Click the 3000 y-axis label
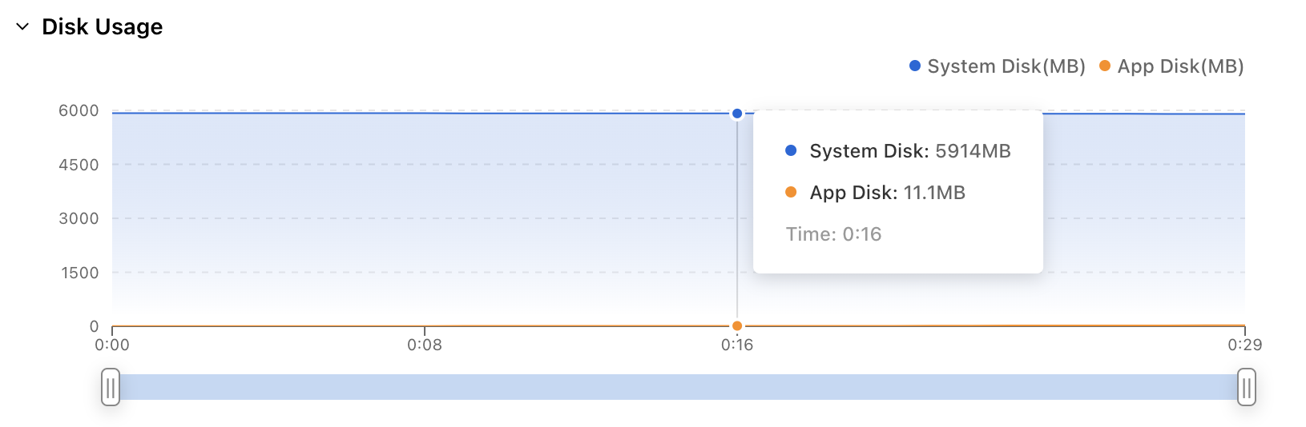 pyautogui.click(x=79, y=218)
